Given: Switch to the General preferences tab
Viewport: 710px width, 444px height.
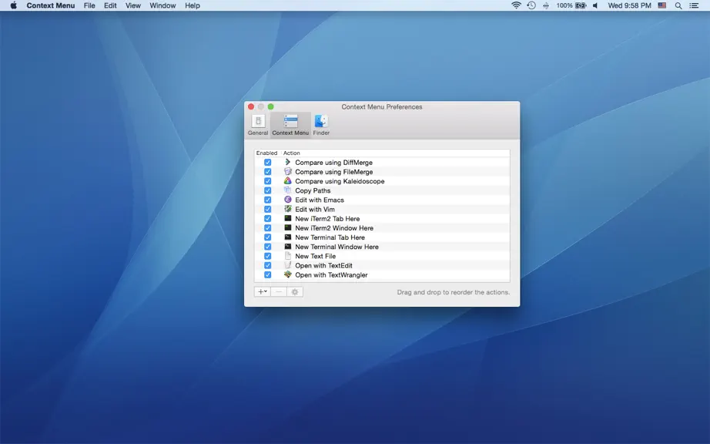Looking at the screenshot, I should click(x=258, y=125).
